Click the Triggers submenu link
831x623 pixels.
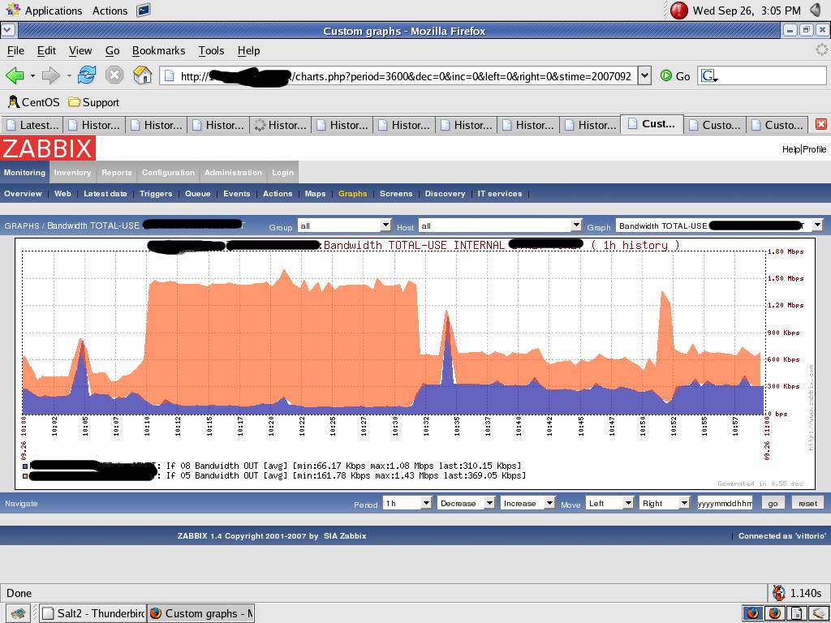[156, 194]
